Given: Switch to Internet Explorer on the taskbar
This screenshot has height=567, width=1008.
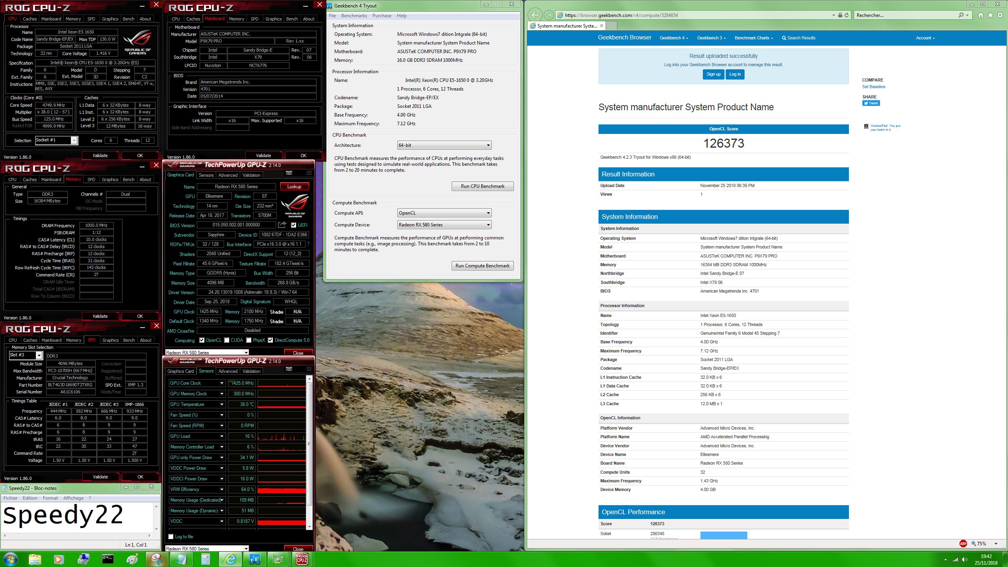Looking at the screenshot, I should pyautogui.click(x=230, y=559).
